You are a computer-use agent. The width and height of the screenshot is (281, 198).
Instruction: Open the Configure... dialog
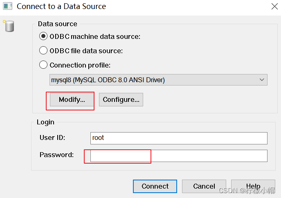click(121, 100)
